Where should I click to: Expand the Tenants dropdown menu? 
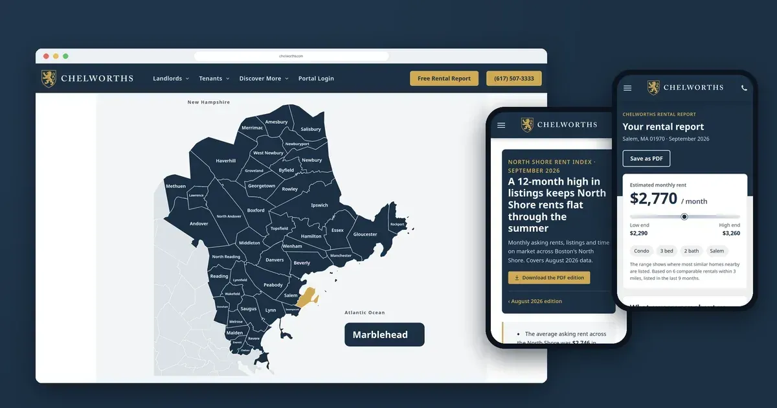click(x=214, y=78)
